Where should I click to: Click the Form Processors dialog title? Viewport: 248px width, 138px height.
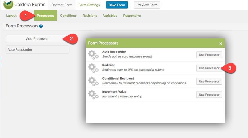103,43
